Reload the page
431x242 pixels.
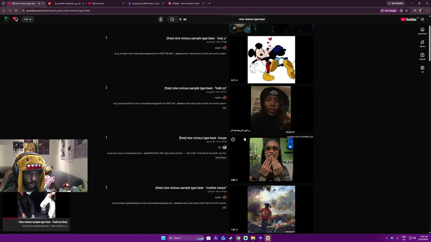[16, 10]
